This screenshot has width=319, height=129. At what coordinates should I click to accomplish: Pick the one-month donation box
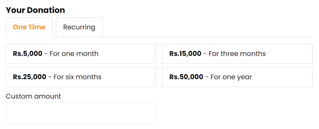(x=81, y=54)
